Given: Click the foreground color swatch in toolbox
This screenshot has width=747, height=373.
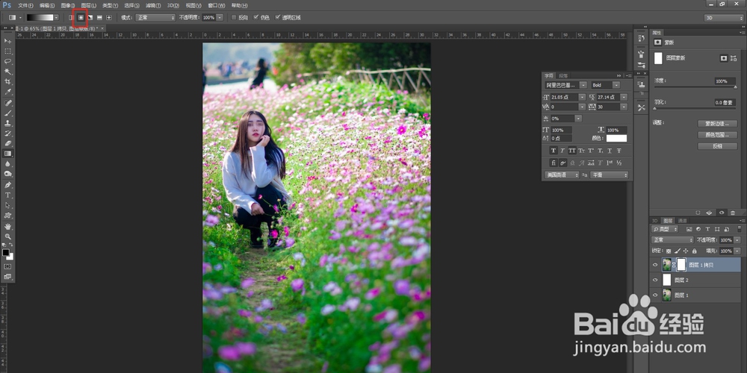Looking at the screenshot, I should coord(6,253).
